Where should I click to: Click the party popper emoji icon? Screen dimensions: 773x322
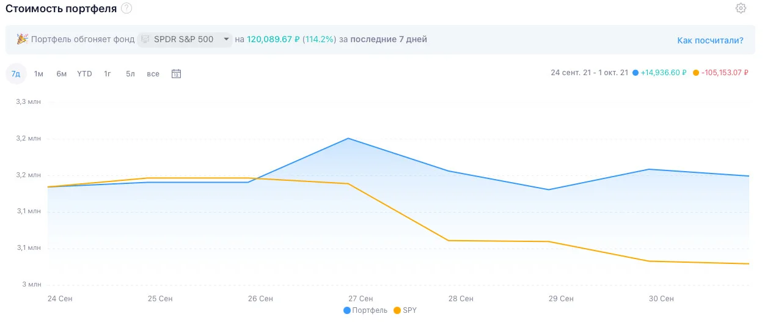[22, 39]
